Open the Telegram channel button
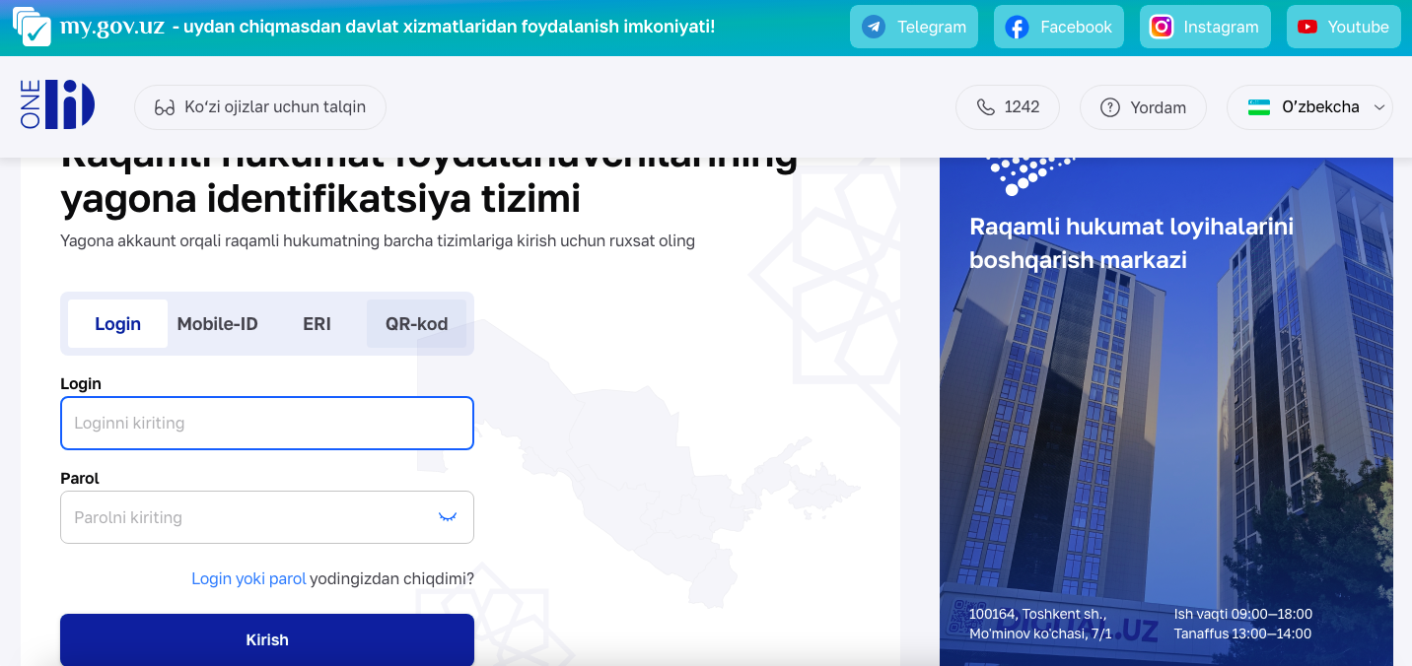Viewport: 1412px width, 666px height. tap(914, 28)
